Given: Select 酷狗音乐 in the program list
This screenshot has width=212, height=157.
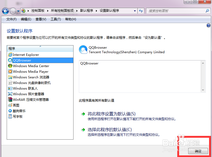Looking at the screenshot, I should click(x=40, y=111).
